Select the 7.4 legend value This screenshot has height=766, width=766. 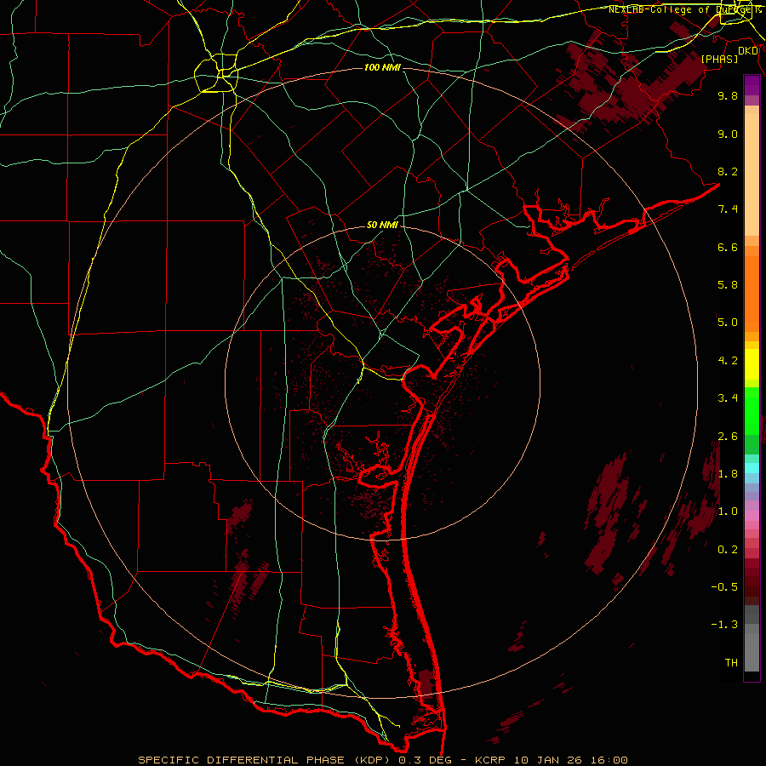tap(728, 209)
